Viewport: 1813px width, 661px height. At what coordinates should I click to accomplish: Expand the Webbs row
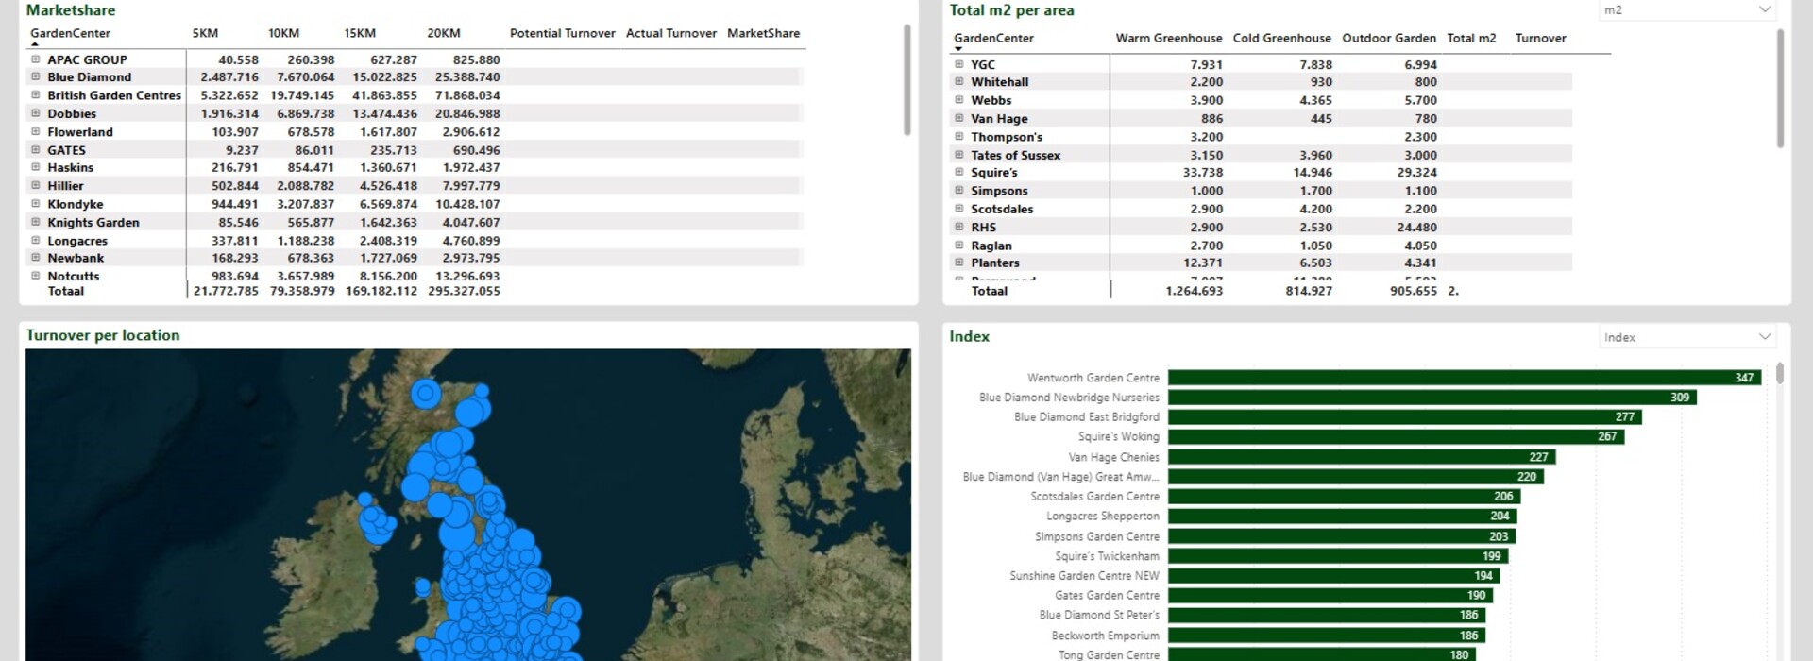[x=958, y=99]
